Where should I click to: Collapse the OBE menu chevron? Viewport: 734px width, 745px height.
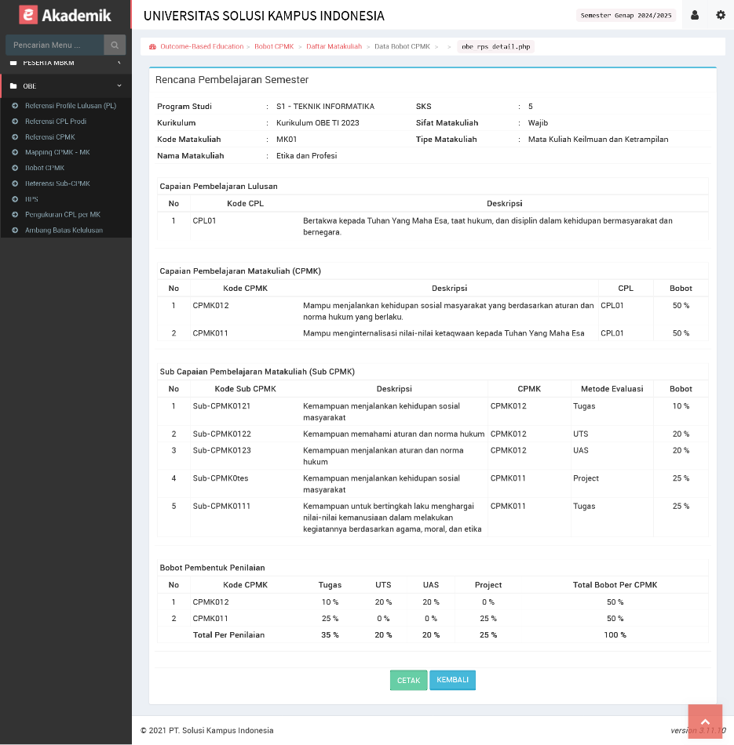119,86
